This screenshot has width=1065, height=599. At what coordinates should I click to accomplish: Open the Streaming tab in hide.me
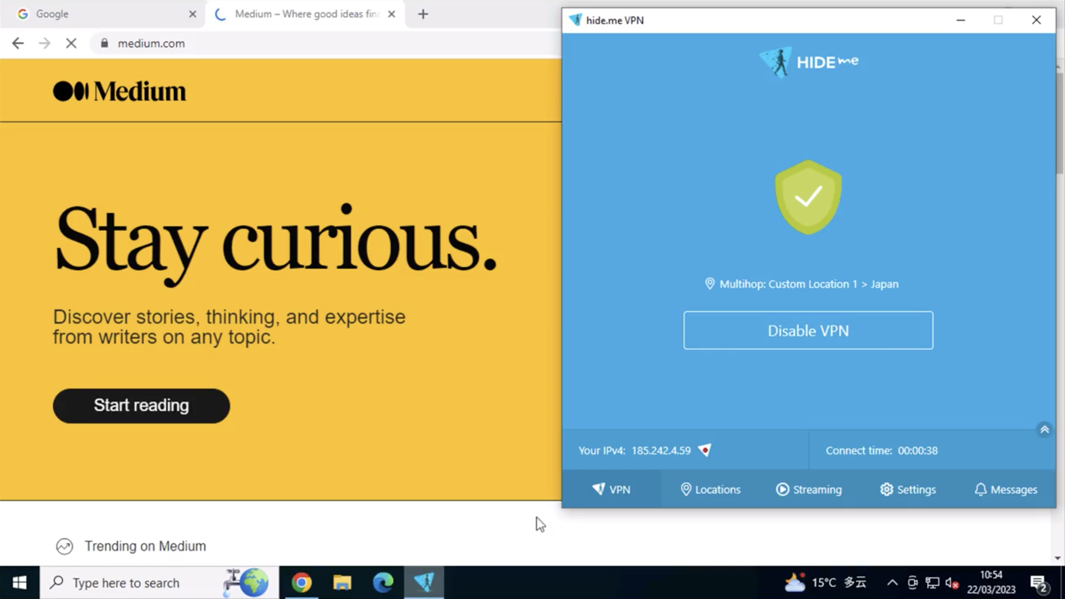coord(809,489)
